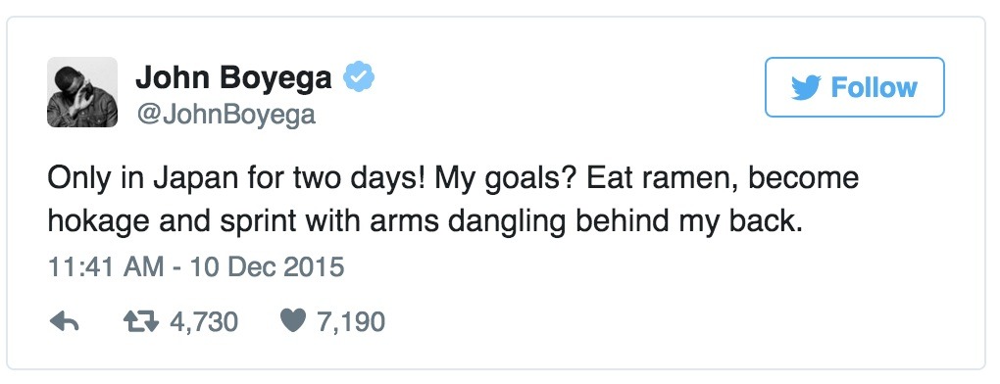The width and height of the screenshot is (1000, 384).
Task: Click the reply arrow icon
Action: [x=64, y=322]
